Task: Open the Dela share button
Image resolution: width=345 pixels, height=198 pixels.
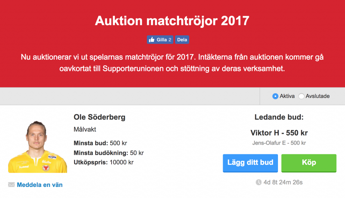Action: click(x=182, y=39)
